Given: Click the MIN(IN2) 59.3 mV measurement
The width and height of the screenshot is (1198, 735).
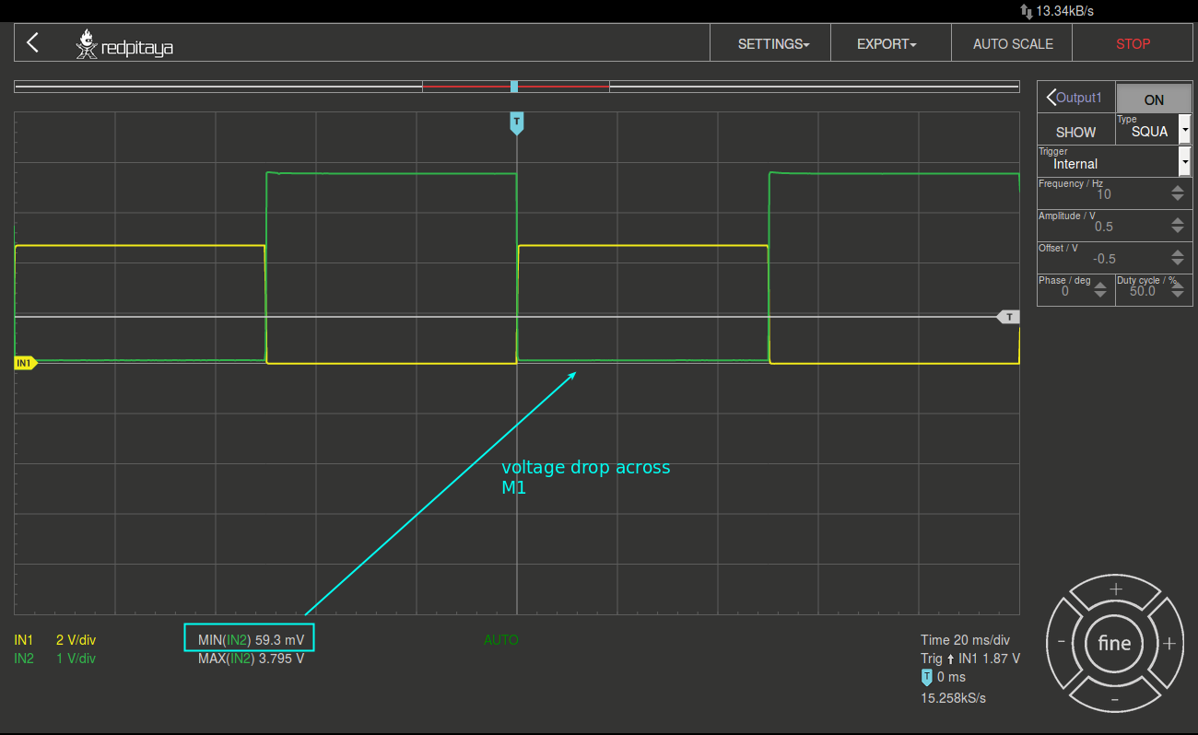Looking at the screenshot, I should (x=250, y=639).
